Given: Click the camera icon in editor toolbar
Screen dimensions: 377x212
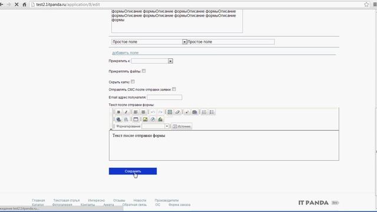Looking at the screenshot, I should pos(194,112).
